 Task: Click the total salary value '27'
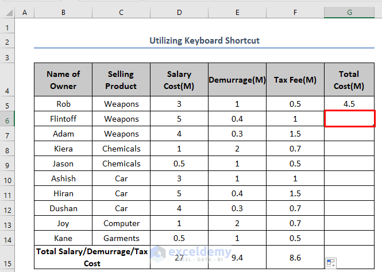[179, 258]
